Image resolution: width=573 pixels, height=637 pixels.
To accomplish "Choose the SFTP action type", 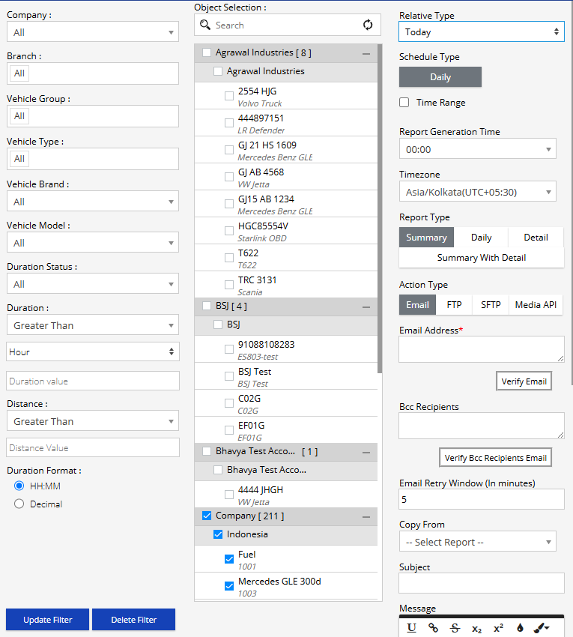I will point(491,305).
